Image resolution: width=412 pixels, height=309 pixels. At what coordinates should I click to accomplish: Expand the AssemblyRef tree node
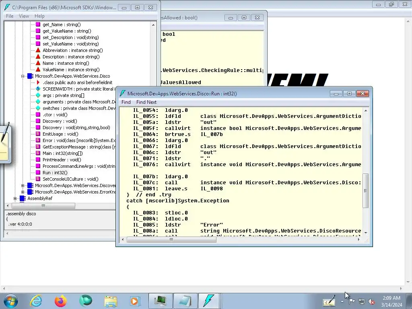click(15, 198)
